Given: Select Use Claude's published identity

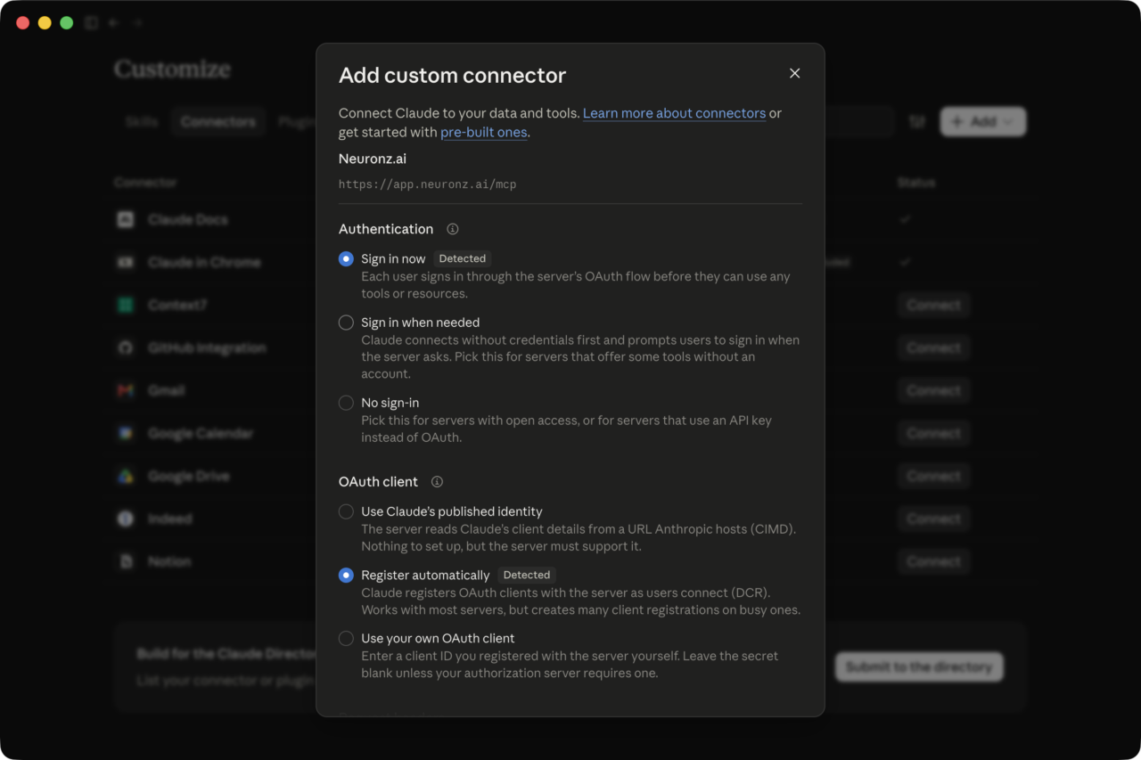Looking at the screenshot, I should [x=346, y=511].
